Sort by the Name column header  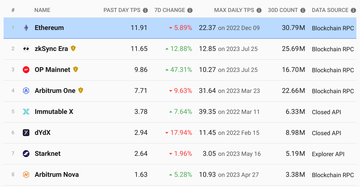tap(42, 10)
